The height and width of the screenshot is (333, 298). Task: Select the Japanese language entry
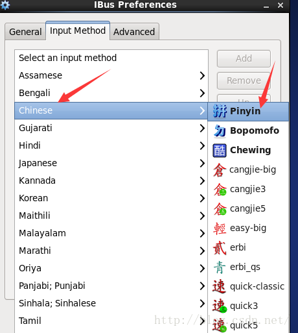(x=111, y=163)
